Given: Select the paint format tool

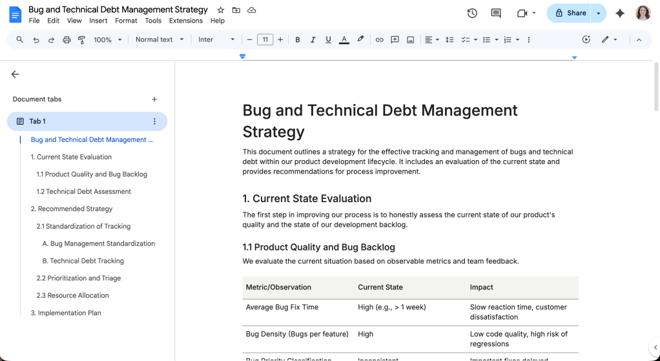Looking at the screenshot, I should [x=82, y=39].
